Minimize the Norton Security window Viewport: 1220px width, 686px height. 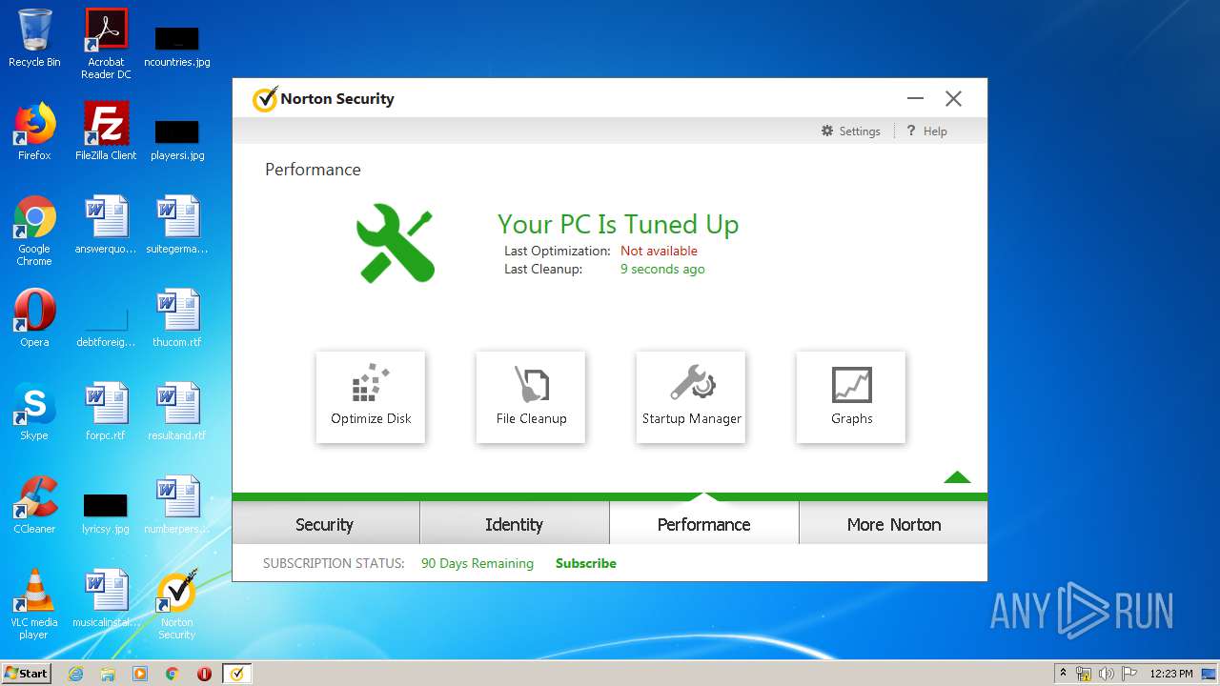click(916, 98)
